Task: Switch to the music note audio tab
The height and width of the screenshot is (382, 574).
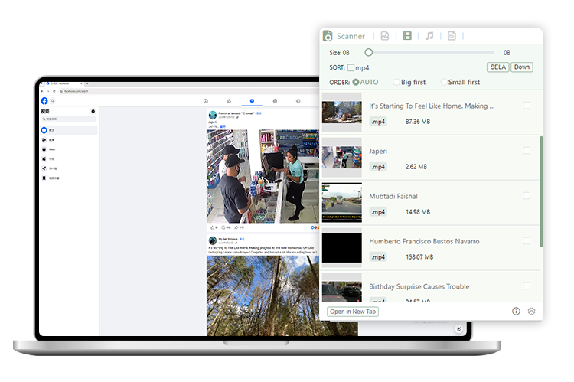Action: [x=429, y=35]
